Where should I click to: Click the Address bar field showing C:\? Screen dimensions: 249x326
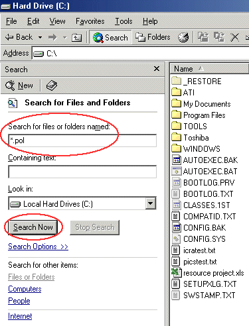(x=141, y=54)
